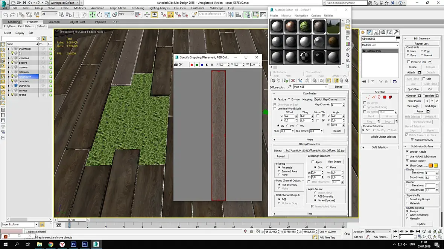Viewport: 444px width, 249px height.
Task: Open the Hierarchy command panel tab
Action: [376, 33]
